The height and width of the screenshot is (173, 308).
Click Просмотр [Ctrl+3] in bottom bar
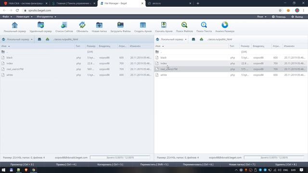22,164
